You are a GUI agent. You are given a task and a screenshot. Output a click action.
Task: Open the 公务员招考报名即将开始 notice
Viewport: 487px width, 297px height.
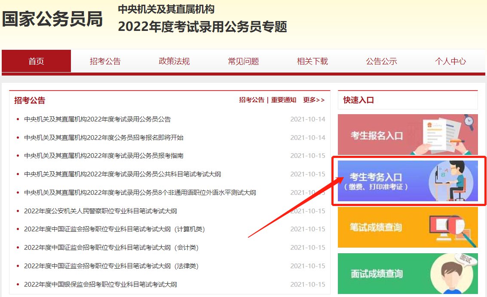coord(104,138)
